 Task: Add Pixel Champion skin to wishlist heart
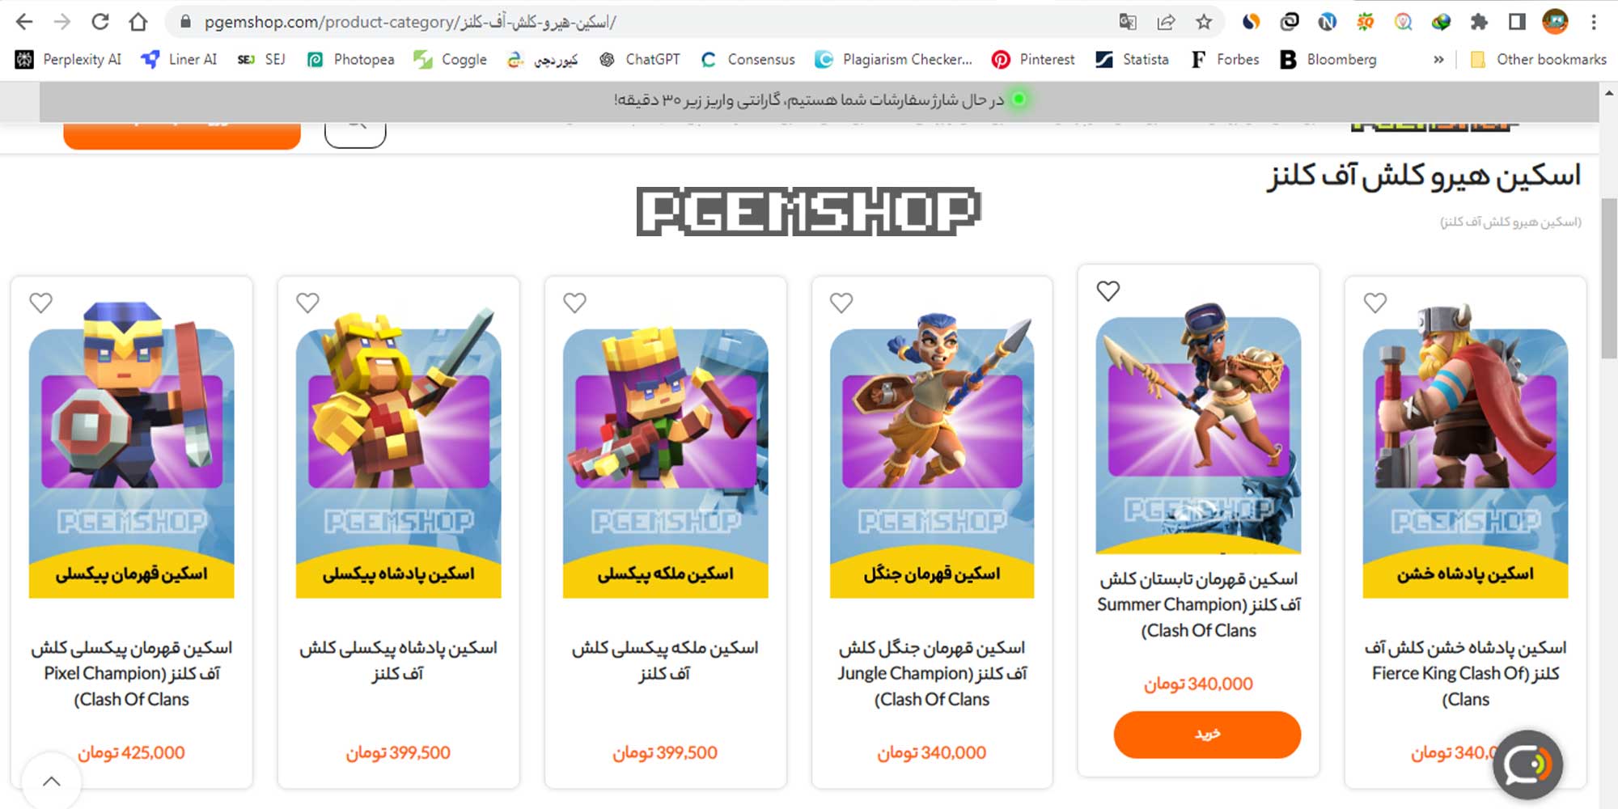tap(40, 303)
